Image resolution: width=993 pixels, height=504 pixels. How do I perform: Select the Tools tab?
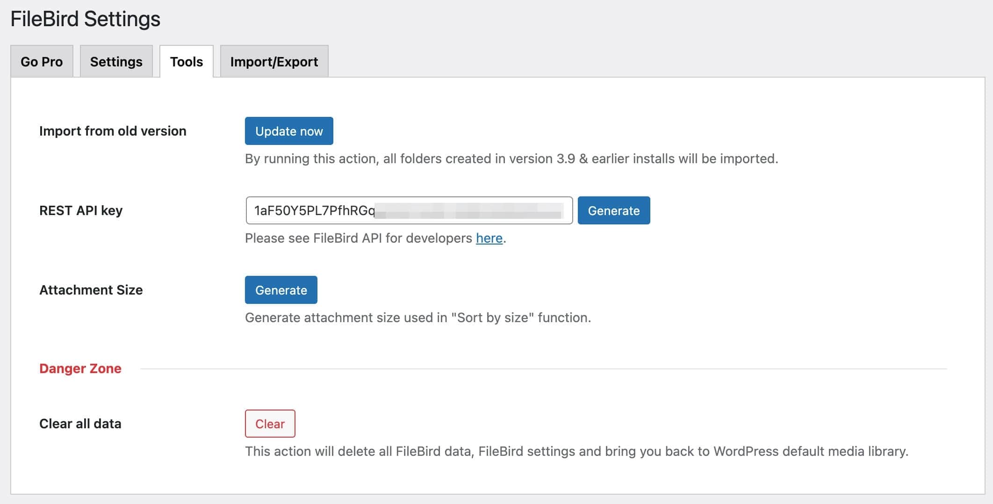[187, 61]
